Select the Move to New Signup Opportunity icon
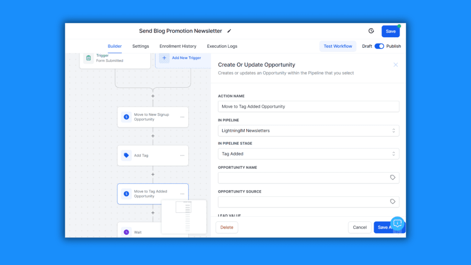This screenshot has height=265, width=471. (126, 117)
